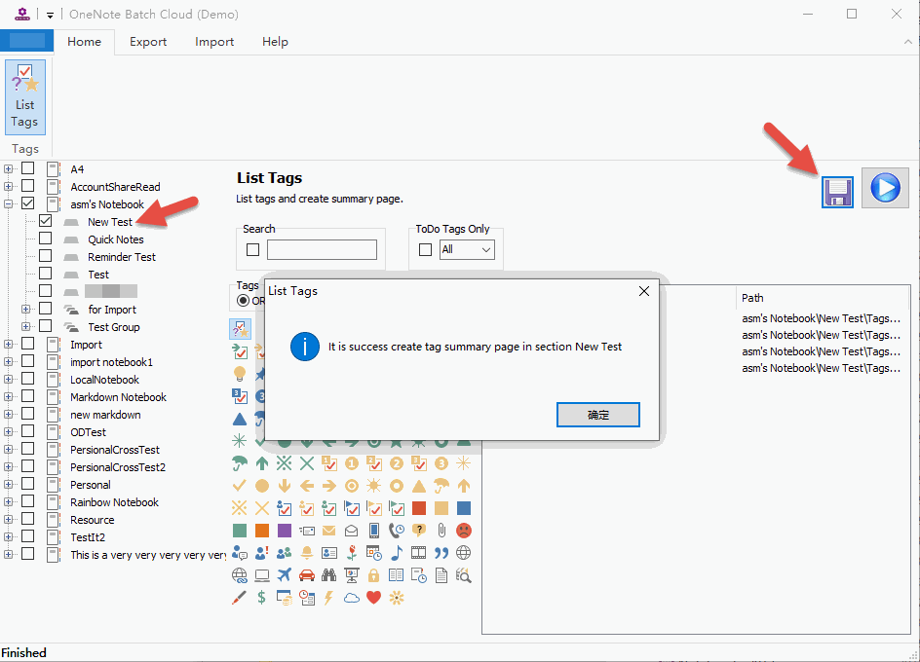Click the save (floppy disk) icon
Screen dimensions: 920x662
[837, 192]
